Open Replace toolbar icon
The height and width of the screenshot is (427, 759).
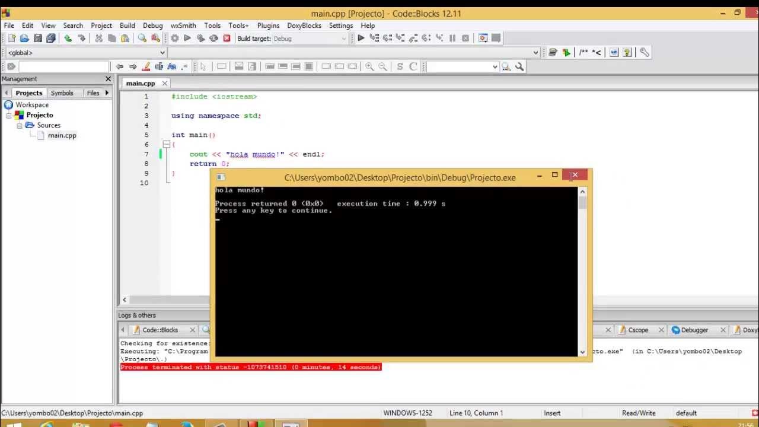(155, 39)
